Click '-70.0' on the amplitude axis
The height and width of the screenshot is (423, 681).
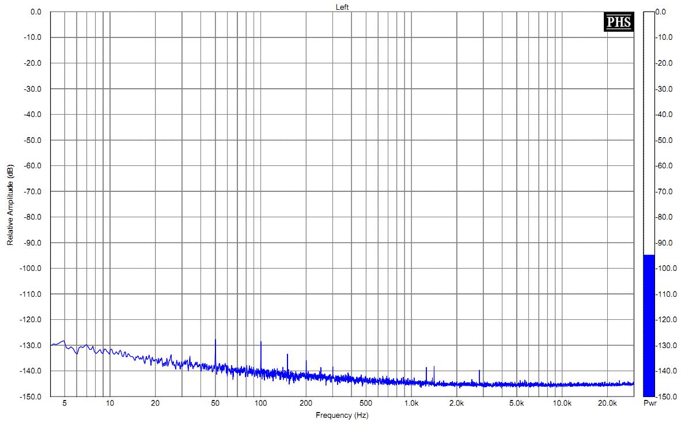[33, 191]
